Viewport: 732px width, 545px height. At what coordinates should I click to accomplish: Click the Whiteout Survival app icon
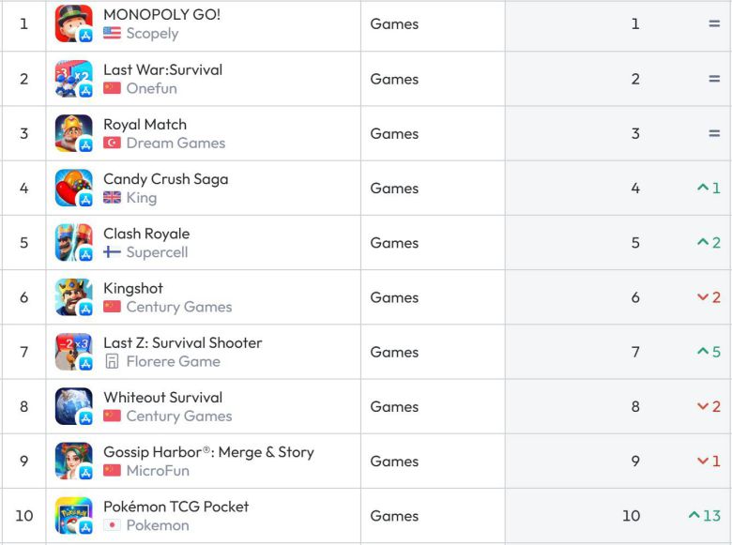(73, 406)
